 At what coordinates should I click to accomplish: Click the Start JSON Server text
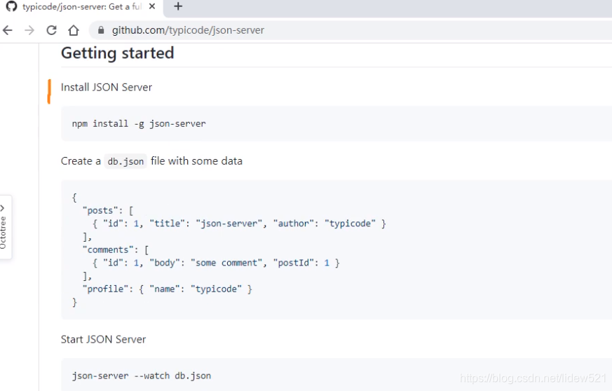pos(104,339)
